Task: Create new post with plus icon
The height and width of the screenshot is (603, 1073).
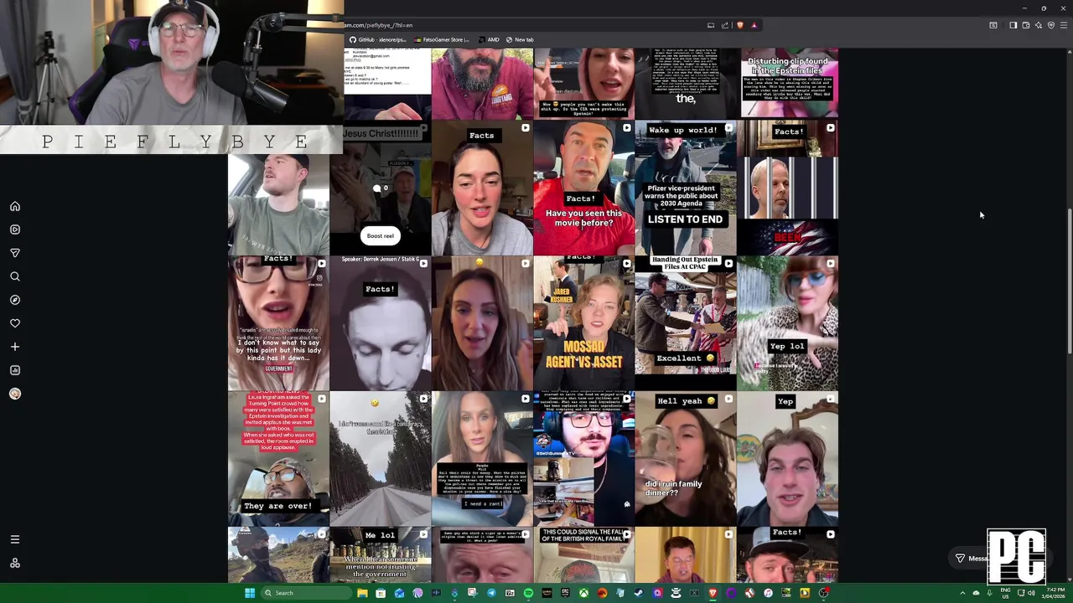Action: pyautogui.click(x=15, y=347)
